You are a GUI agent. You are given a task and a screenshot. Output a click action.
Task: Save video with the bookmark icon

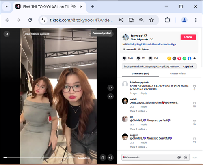click(x=150, y=58)
